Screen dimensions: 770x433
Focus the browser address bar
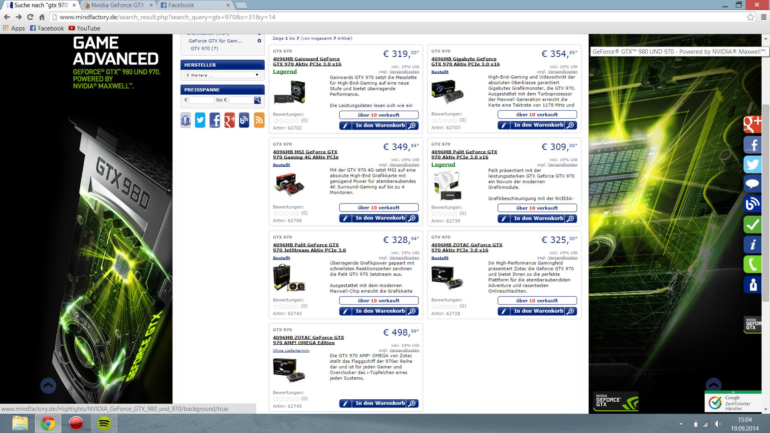[x=401, y=17]
